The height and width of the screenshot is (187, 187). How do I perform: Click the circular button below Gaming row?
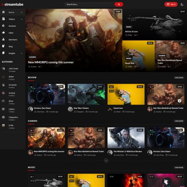[106, 161]
